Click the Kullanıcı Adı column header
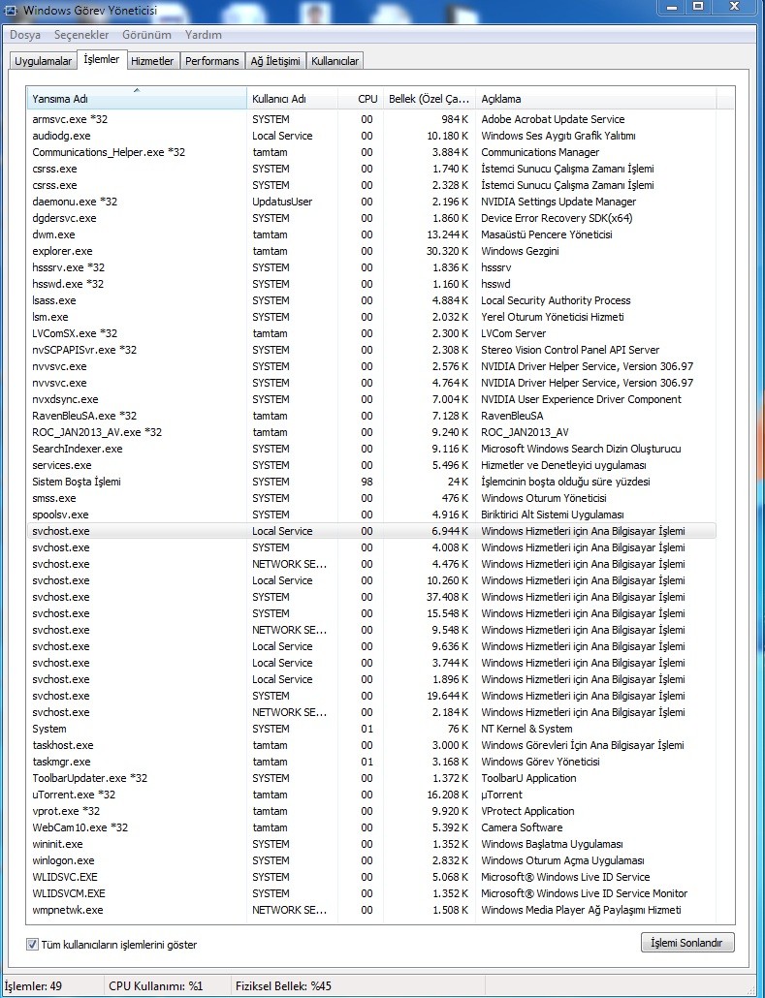 click(x=291, y=99)
